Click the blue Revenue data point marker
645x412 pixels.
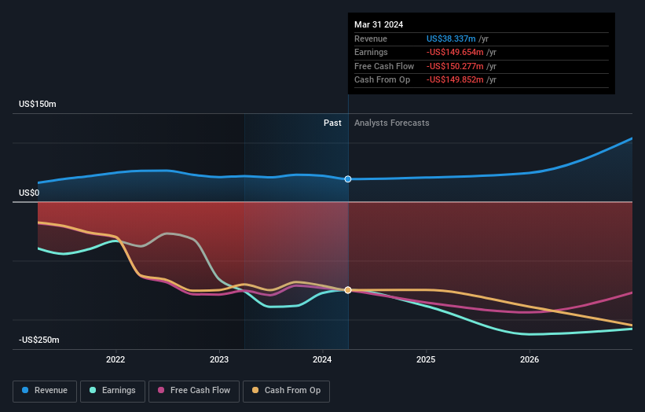[348, 179]
